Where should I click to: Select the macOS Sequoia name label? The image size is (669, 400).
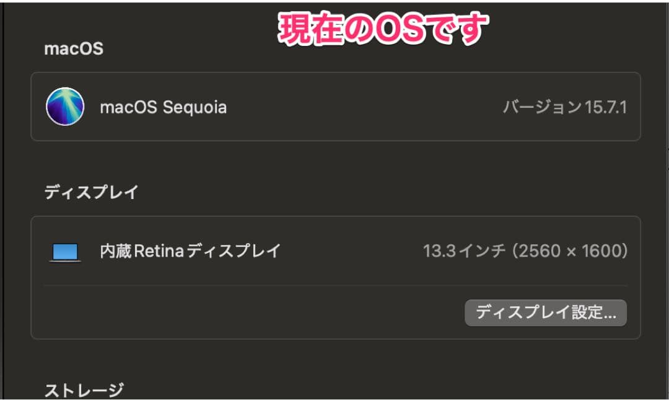pos(163,107)
